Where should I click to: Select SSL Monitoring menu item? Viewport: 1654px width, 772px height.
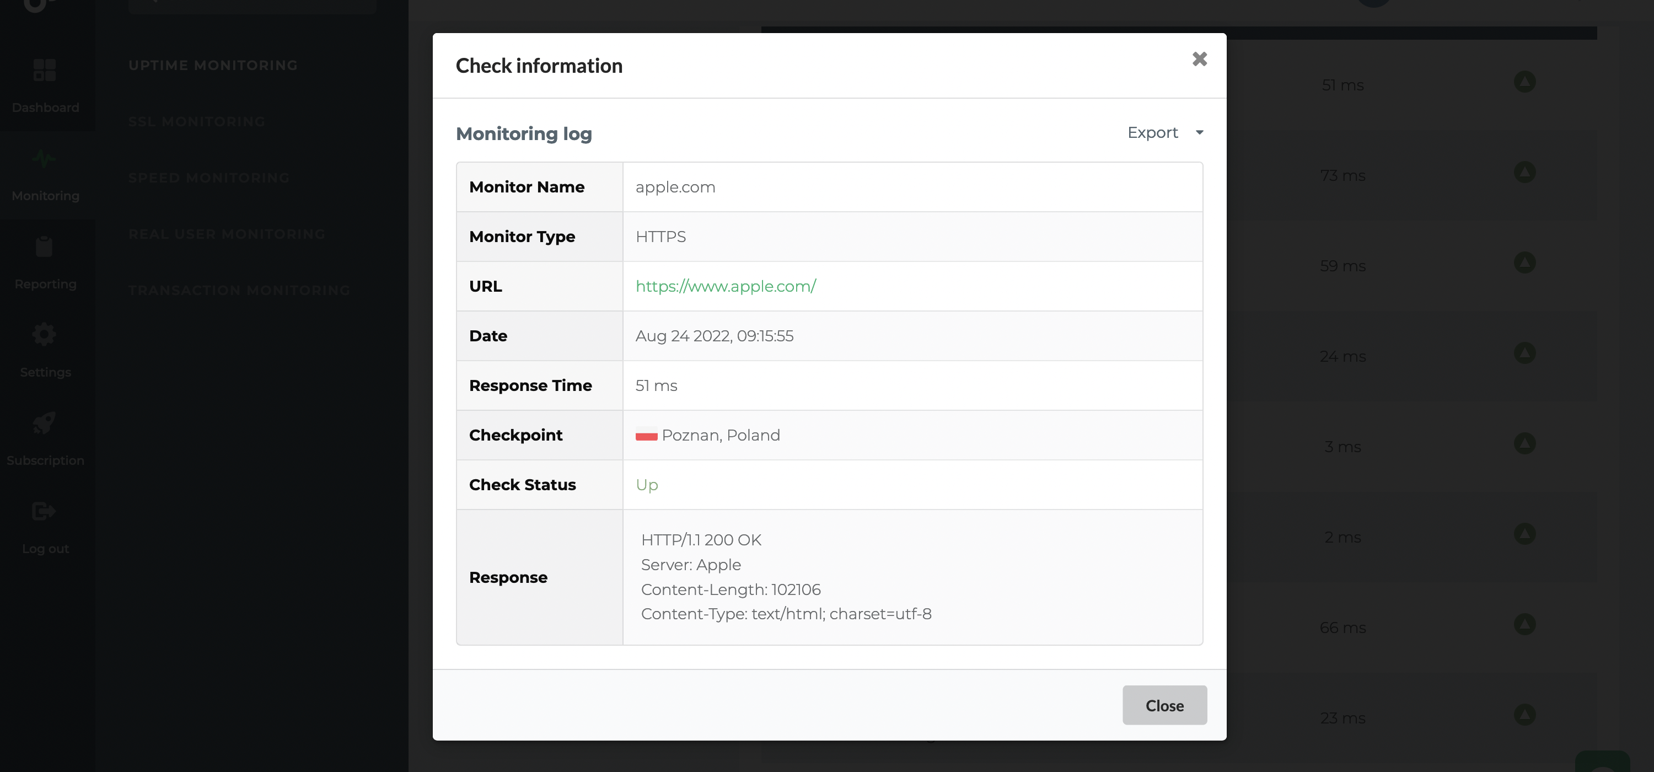tap(196, 122)
